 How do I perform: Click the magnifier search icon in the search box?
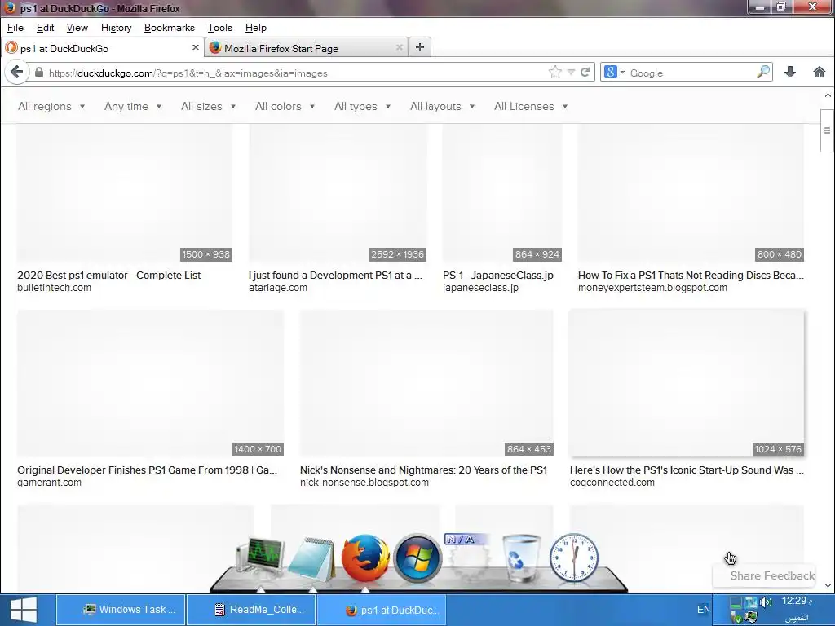point(763,73)
